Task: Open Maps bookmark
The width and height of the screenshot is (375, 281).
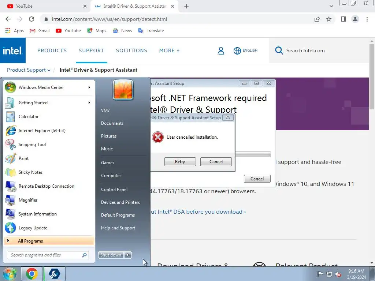Action: tap(97, 31)
